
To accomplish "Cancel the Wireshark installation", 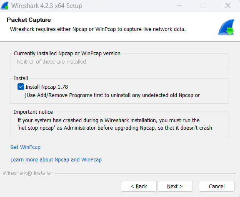I will point(217,186).
